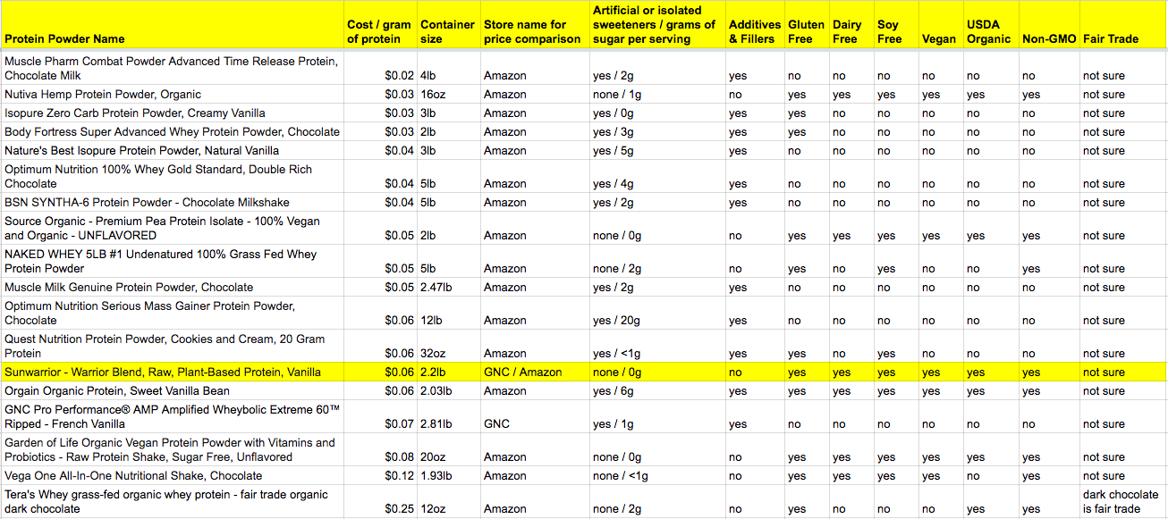Select Nature's Best Isopure Natural Vanilla cell
The image size is (1168, 519).
pos(173,150)
